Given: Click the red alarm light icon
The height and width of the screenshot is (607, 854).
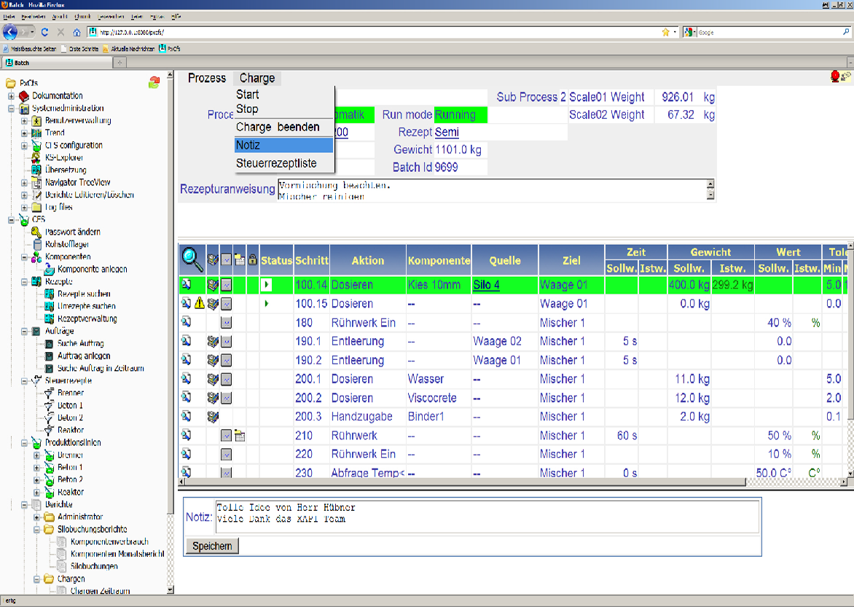Looking at the screenshot, I should pyautogui.click(x=835, y=76).
